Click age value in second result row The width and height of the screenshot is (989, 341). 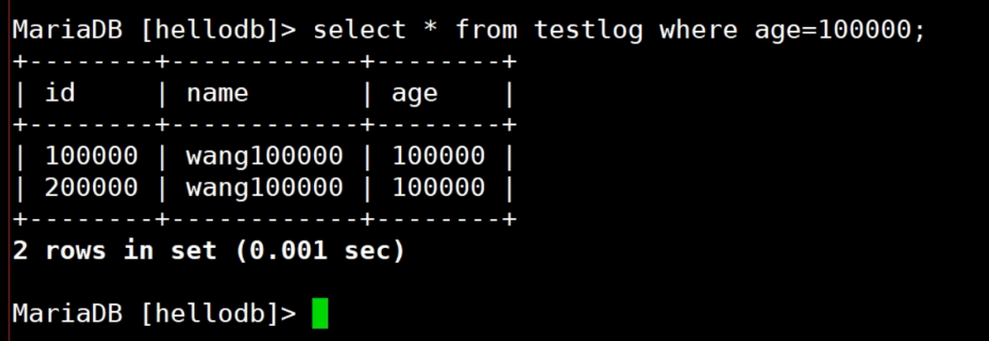[438, 187]
